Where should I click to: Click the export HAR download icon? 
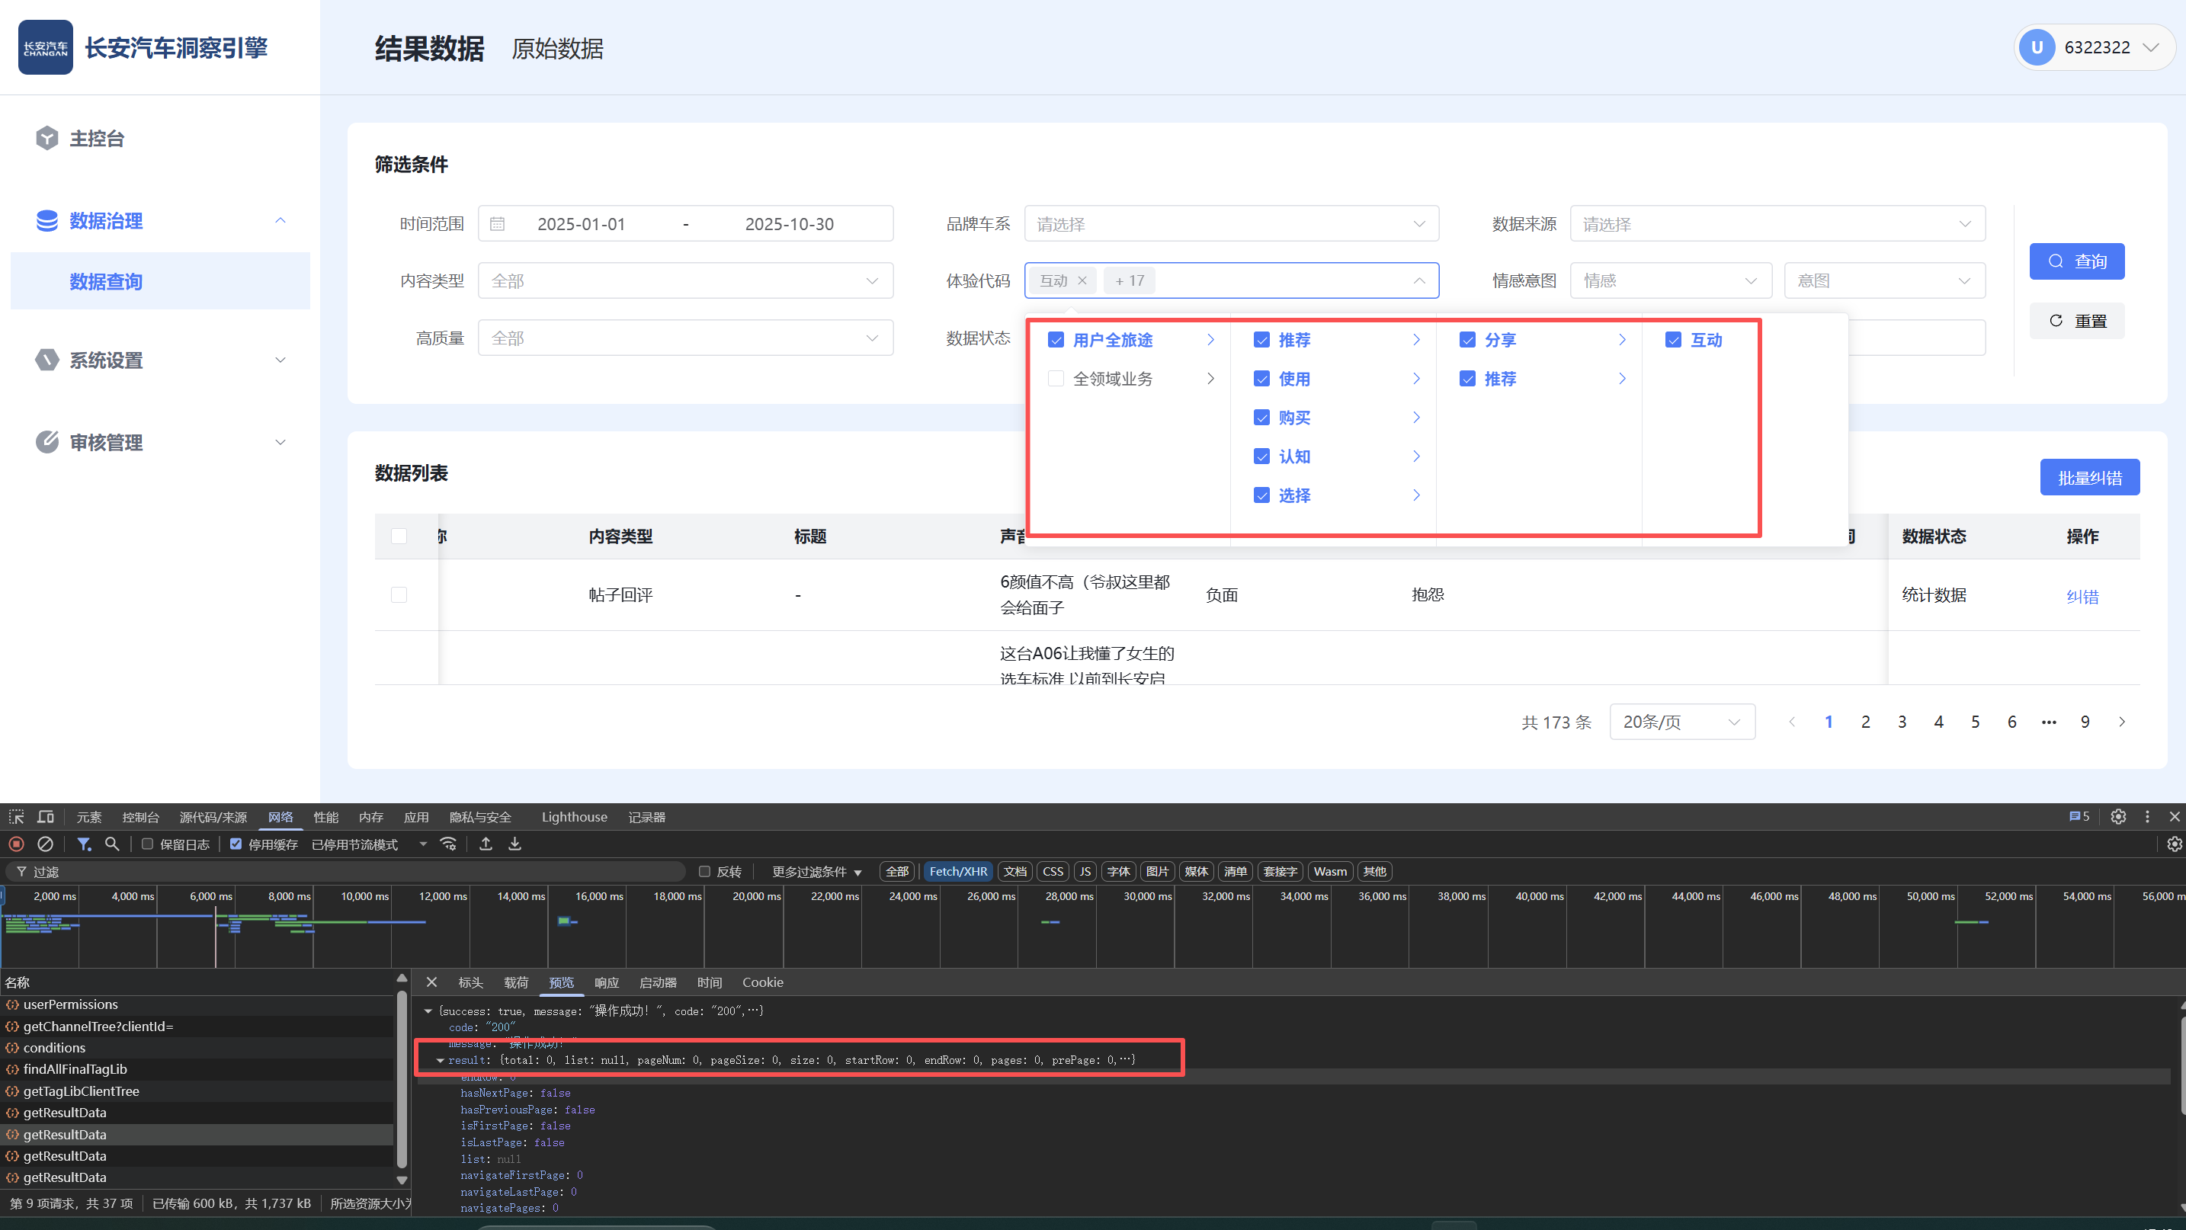coord(514,844)
